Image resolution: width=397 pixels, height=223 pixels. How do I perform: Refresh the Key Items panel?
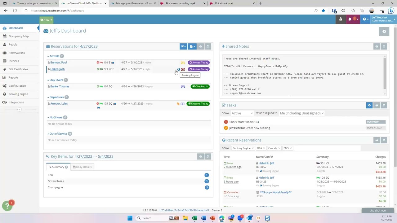(x=208, y=156)
